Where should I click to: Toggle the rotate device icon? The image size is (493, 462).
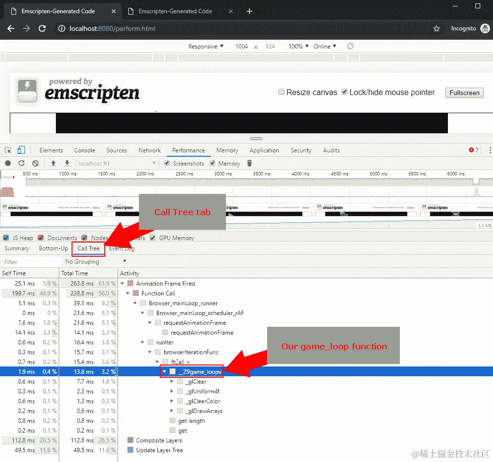[x=350, y=46]
